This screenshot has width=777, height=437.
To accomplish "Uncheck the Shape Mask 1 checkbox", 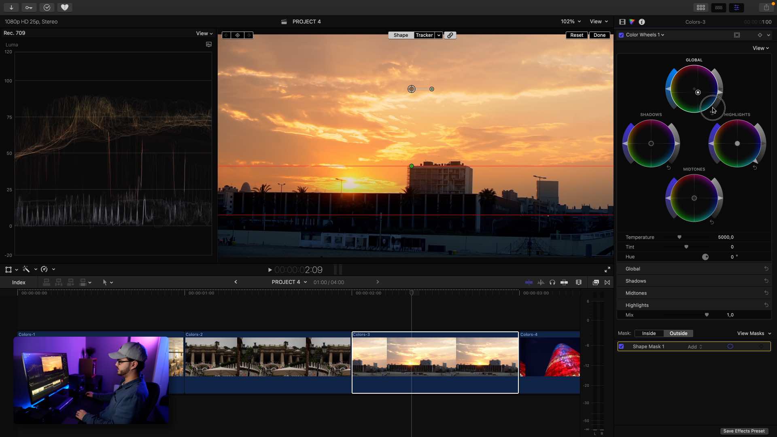I will 621,347.
